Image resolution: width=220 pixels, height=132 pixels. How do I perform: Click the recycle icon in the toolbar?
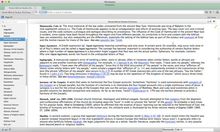click(x=217, y=12)
